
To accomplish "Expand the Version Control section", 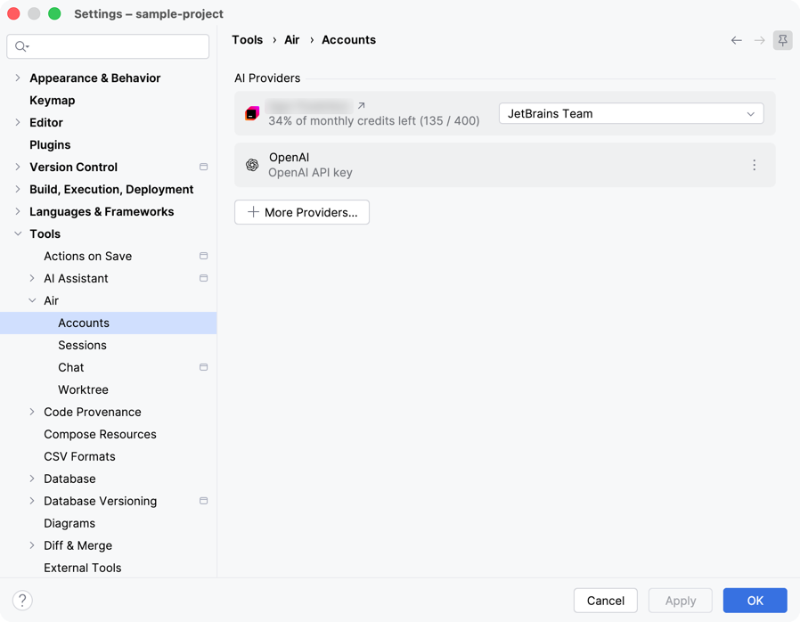I will (x=18, y=167).
